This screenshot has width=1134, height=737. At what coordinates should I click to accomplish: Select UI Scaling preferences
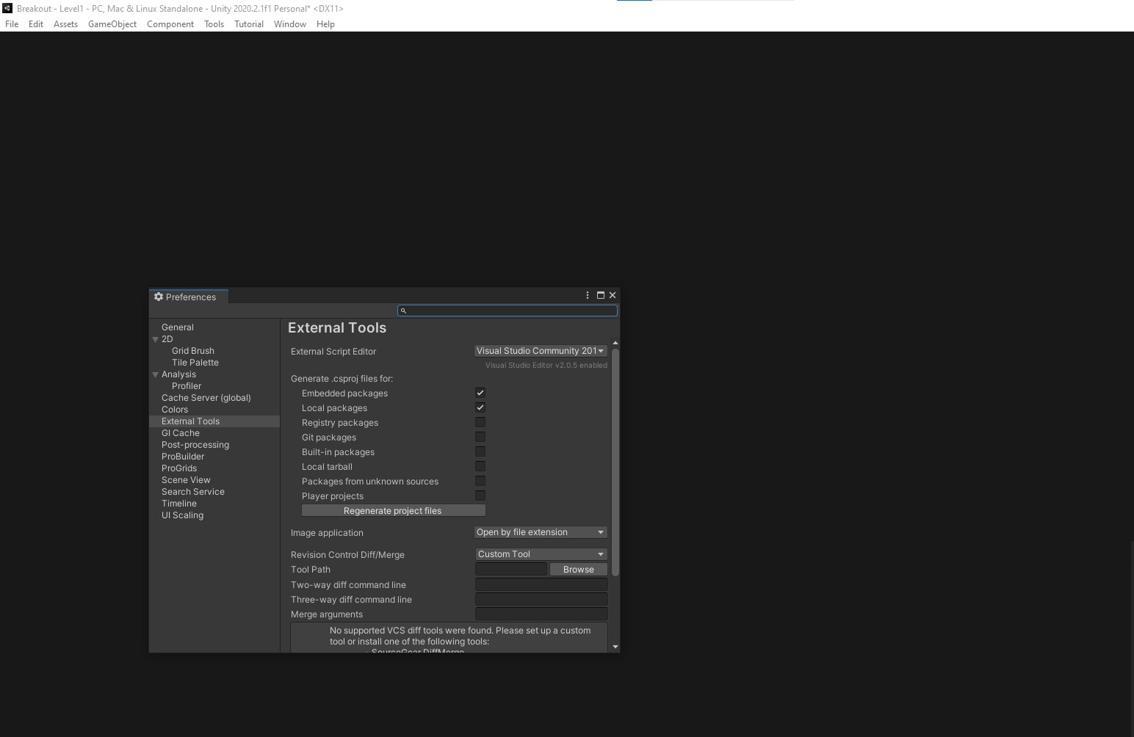click(183, 515)
